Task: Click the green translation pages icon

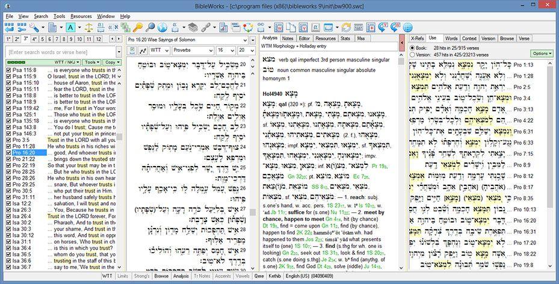Action: 126,28
